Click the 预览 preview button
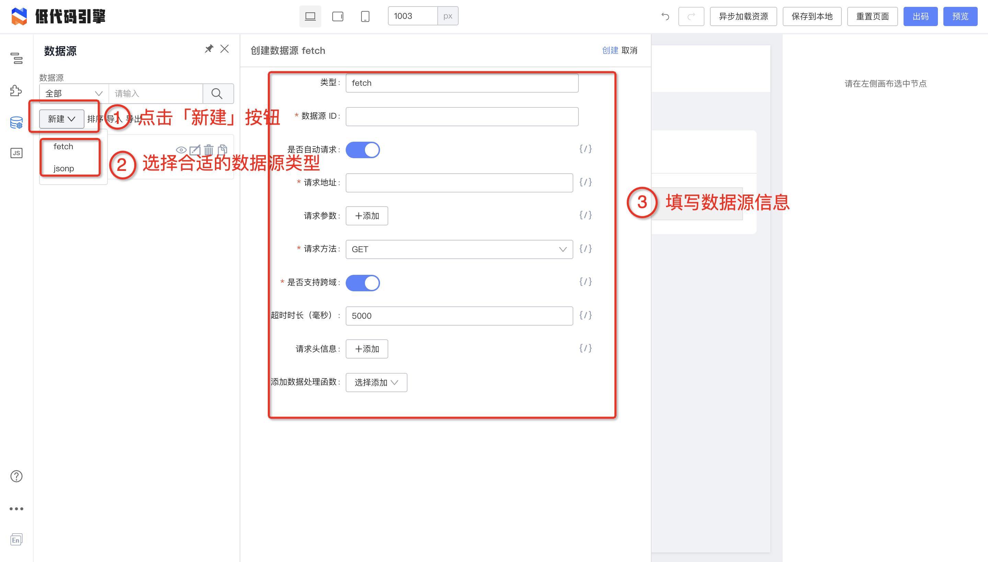988x562 pixels. [x=960, y=16]
